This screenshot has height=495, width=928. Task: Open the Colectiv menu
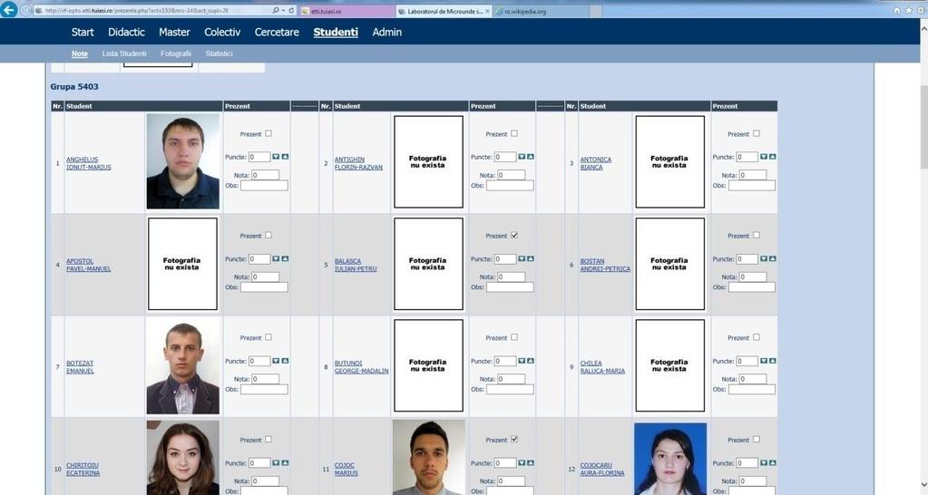[222, 32]
